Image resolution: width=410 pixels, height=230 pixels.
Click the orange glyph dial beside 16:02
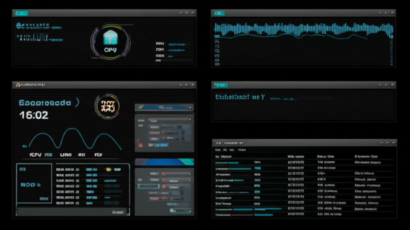(x=108, y=106)
